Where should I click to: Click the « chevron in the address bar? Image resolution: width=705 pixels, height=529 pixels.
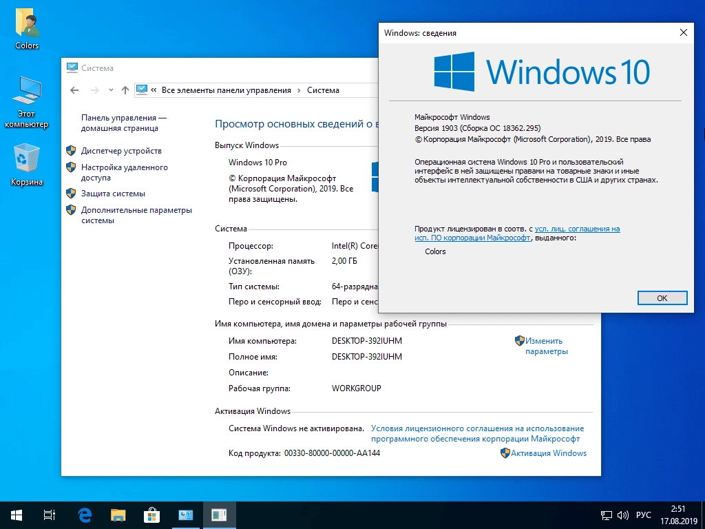pyautogui.click(x=154, y=90)
